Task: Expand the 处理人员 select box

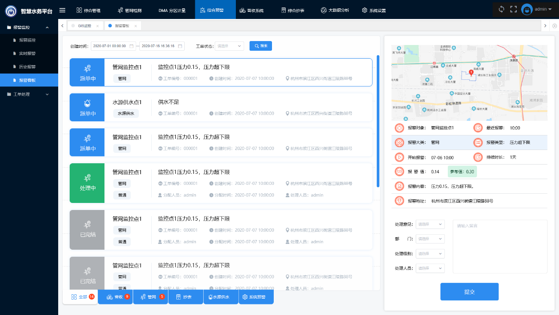Action: coord(430,268)
